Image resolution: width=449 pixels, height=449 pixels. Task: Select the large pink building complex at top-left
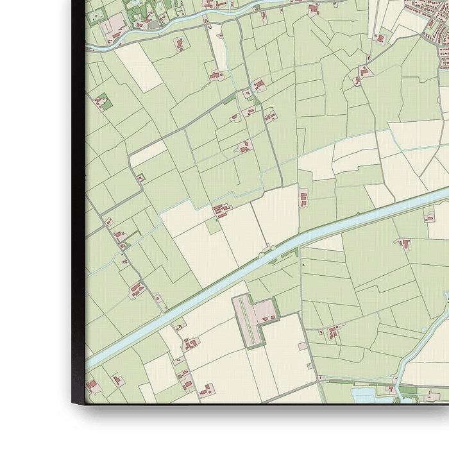115,27
